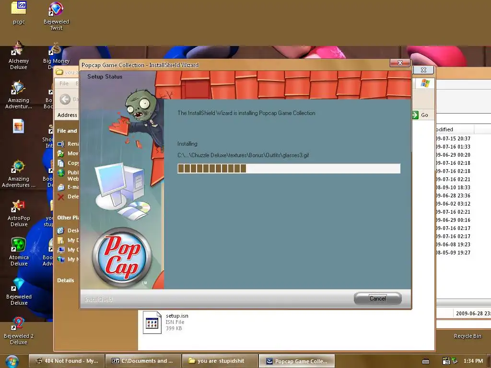This screenshot has height=368, width=491.
Task: Click the Copy this file task icon
Action: 61,163
